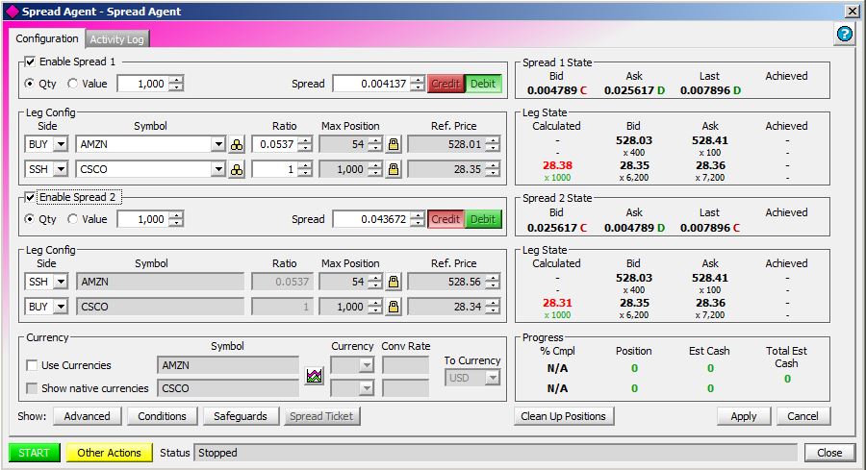This screenshot has width=866, height=470.
Task: Select the red Credit button for Spread 1
Action: 446,84
